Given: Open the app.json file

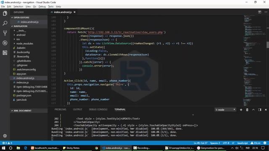Looking at the screenshot, I should [21, 74].
